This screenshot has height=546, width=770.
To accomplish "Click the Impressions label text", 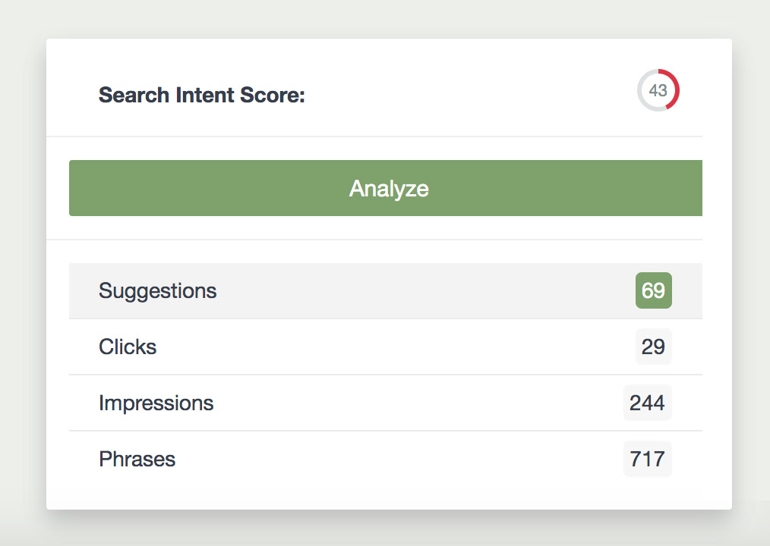I will coord(156,403).
